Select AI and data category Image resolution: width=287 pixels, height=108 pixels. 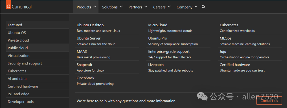37,79
